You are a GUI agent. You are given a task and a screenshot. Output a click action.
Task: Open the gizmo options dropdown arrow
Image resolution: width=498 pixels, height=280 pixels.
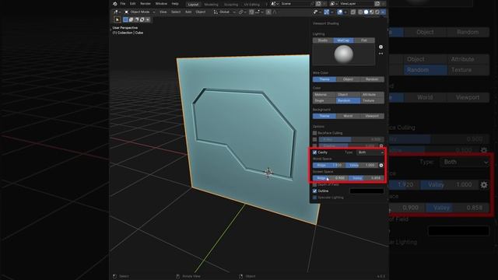[332, 12]
